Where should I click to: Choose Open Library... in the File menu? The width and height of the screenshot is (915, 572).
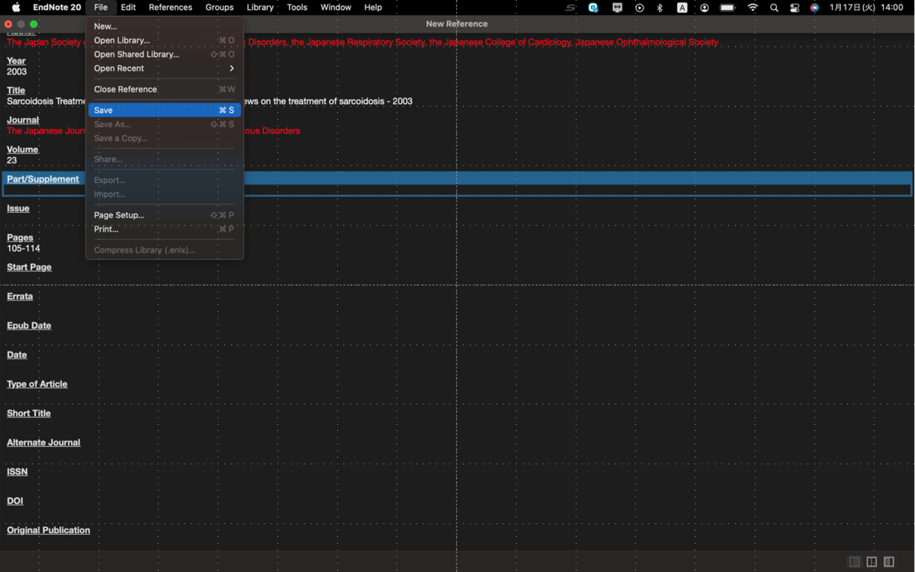[x=165, y=40]
